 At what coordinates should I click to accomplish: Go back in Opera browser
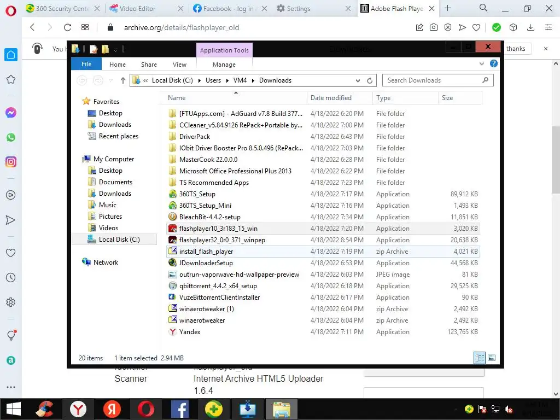point(32,27)
